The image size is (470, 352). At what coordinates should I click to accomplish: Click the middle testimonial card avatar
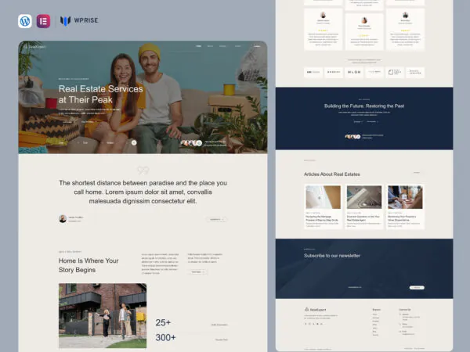(364, 20)
